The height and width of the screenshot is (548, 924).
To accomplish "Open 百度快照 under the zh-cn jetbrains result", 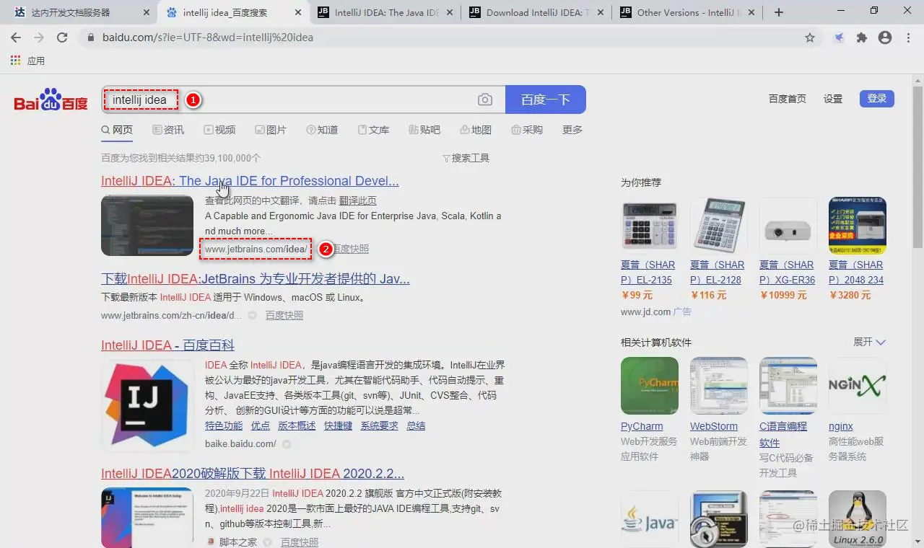I will [x=284, y=315].
